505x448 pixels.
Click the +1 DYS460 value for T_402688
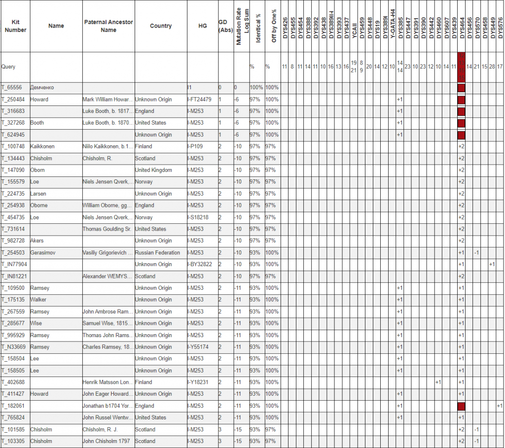click(x=438, y=382)
